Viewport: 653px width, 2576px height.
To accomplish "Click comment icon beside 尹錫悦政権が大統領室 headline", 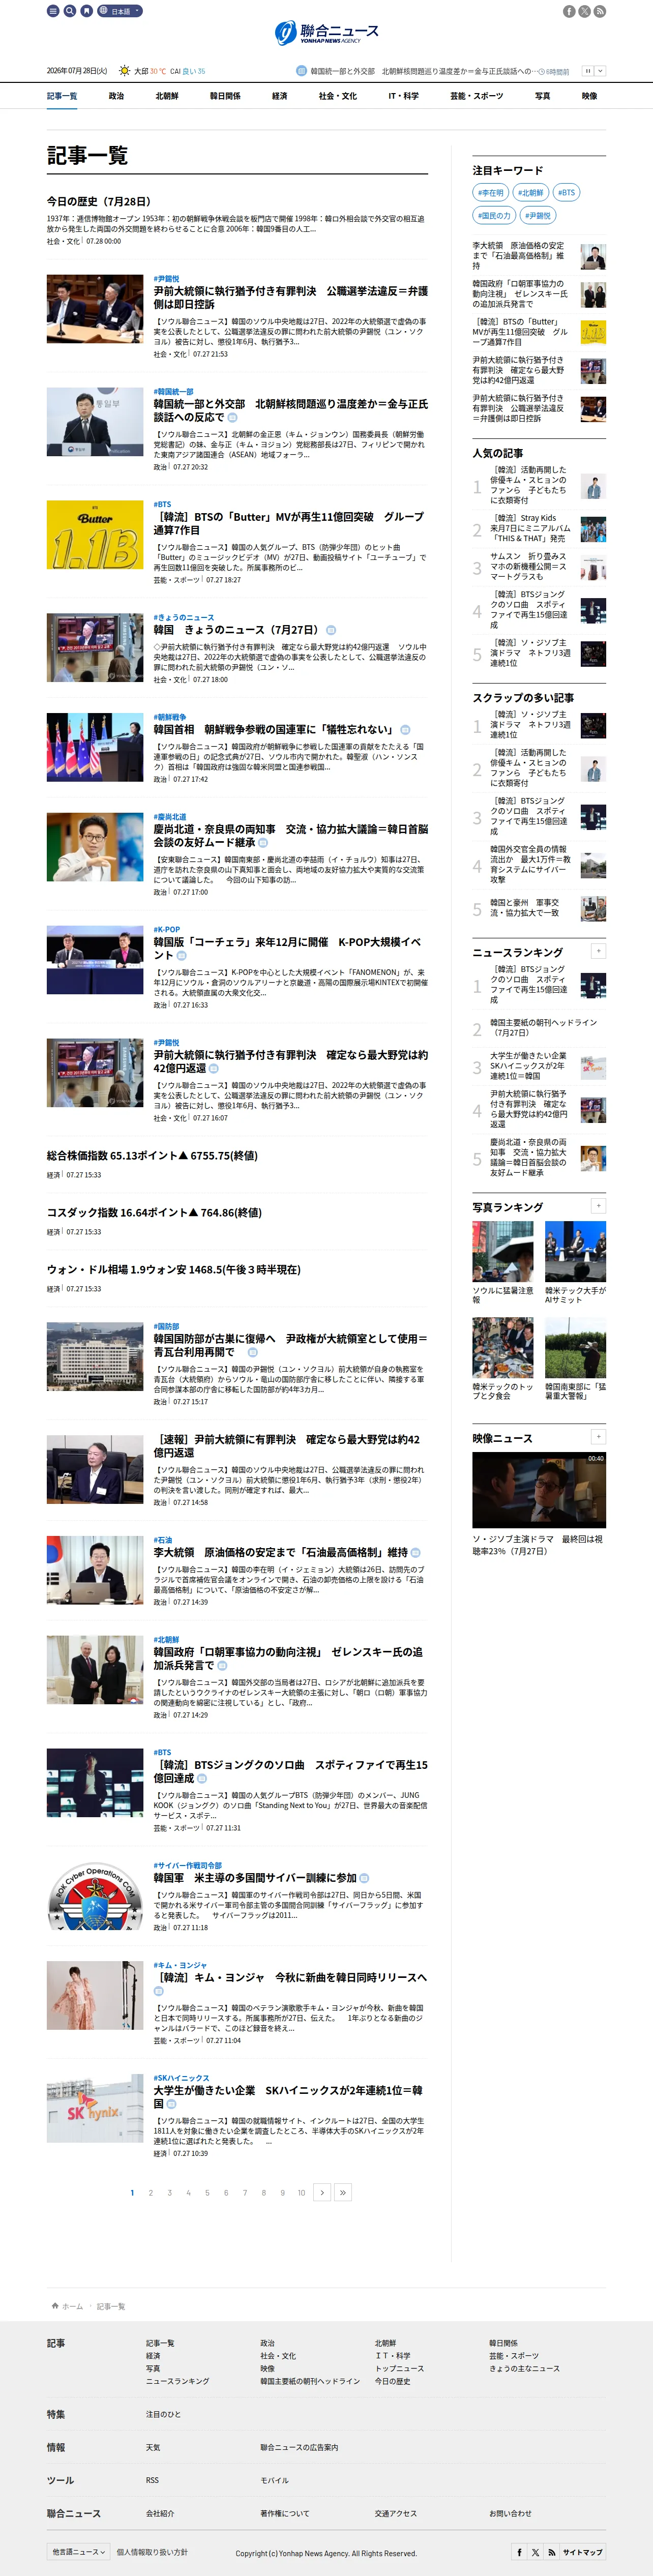I will coord(253,1352).
